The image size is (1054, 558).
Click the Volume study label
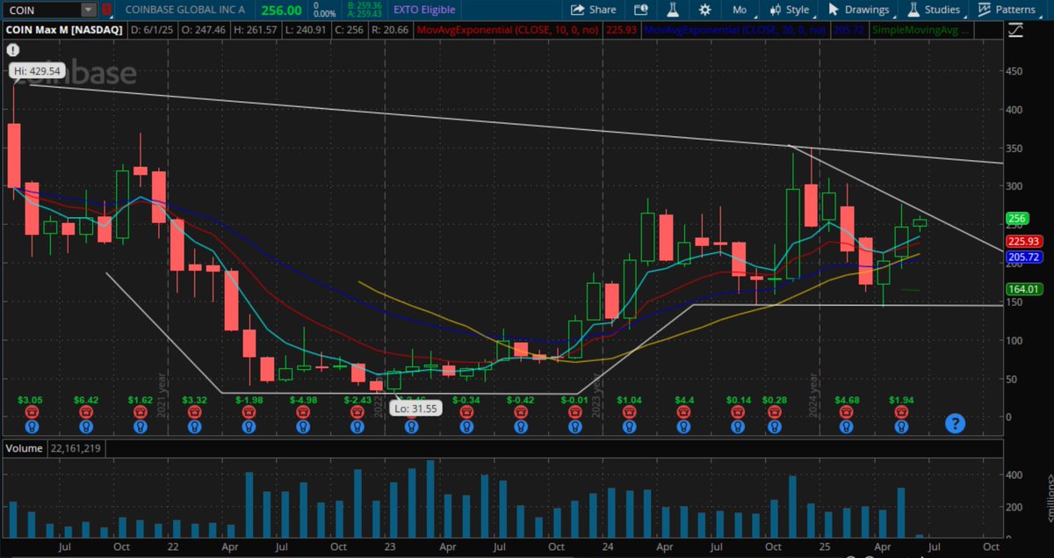click(23, 448)
